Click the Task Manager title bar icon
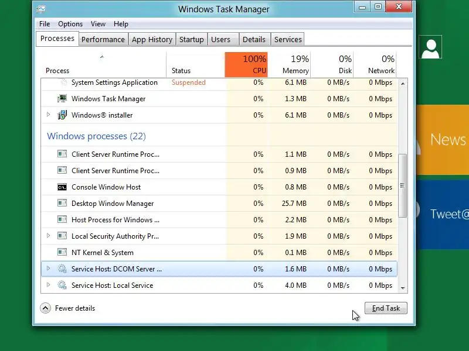This screenshot has width=469, height=351. [x=41, y=9]
